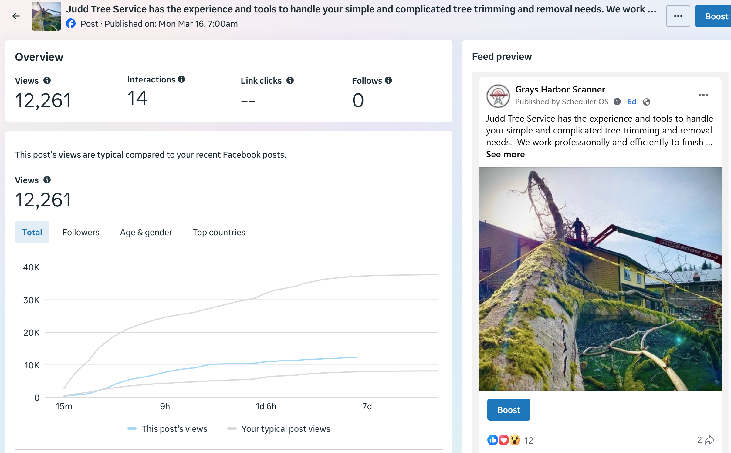This screenshot has width=731, height=453.
Task: Switch to Top countries tab
Action: (x=219, y=232)
